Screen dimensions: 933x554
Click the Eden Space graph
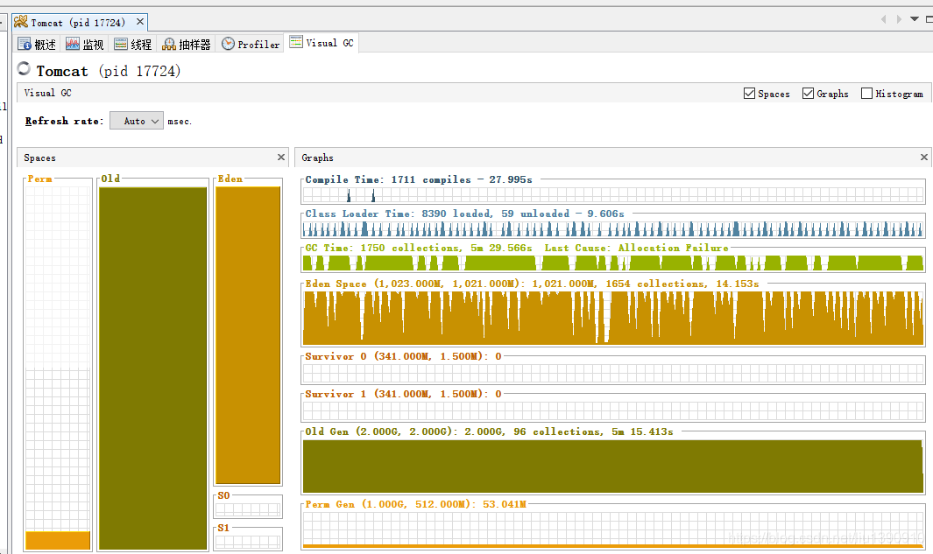pyautogui.click(x=613, y=318)
